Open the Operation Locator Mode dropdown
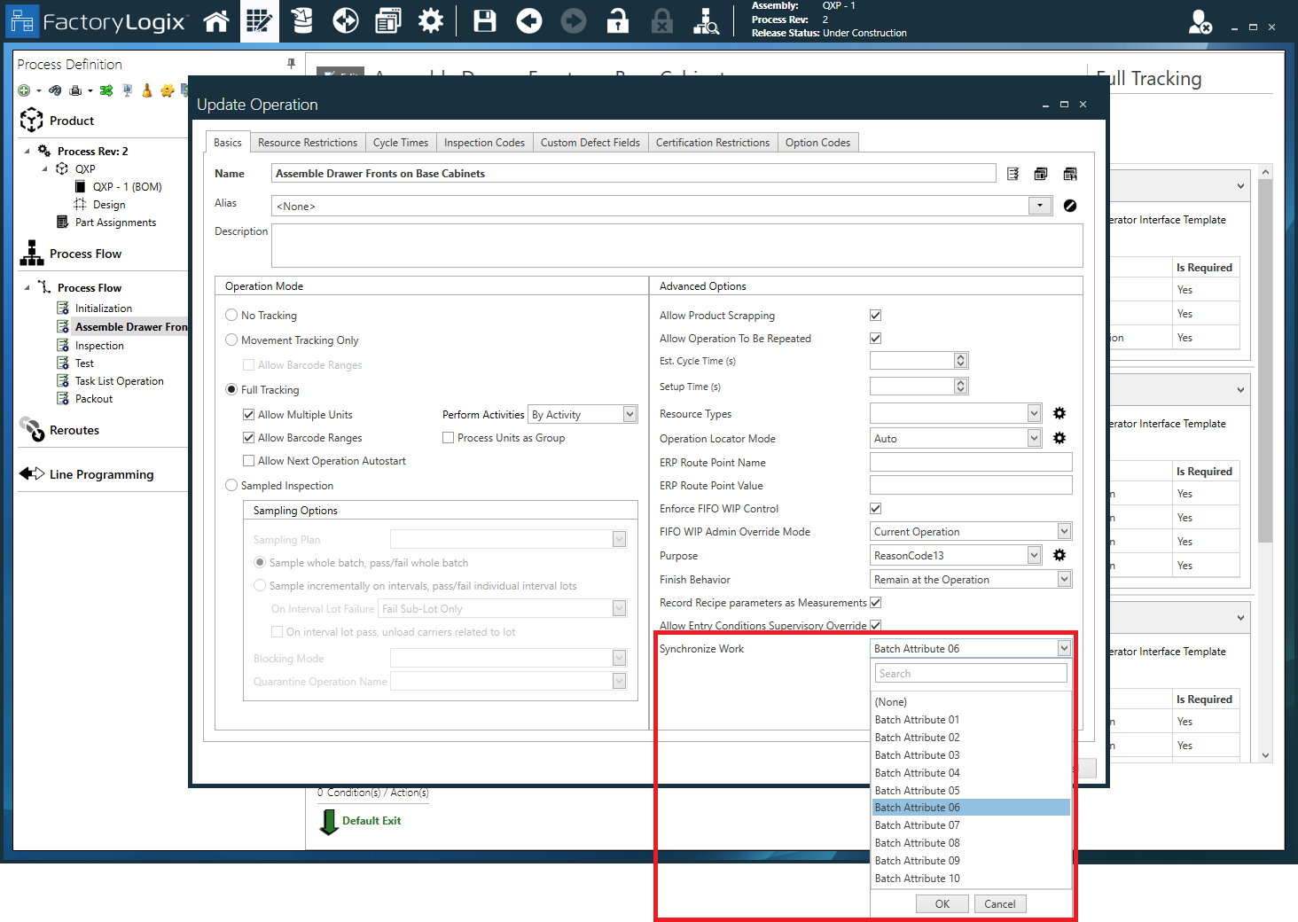Screen dimensions: 1298x922 tap(1033, 437)
